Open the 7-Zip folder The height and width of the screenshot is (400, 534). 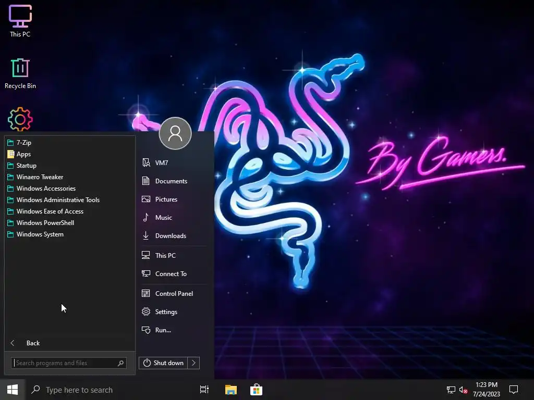(x=70, y=143)
